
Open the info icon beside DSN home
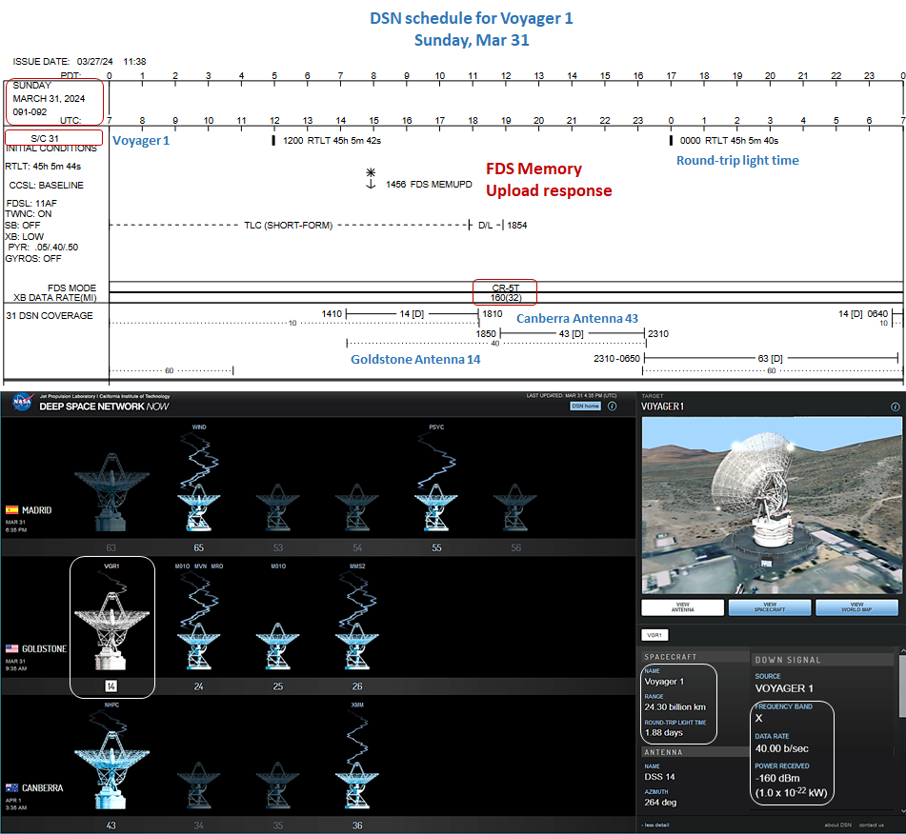point(612,406)
